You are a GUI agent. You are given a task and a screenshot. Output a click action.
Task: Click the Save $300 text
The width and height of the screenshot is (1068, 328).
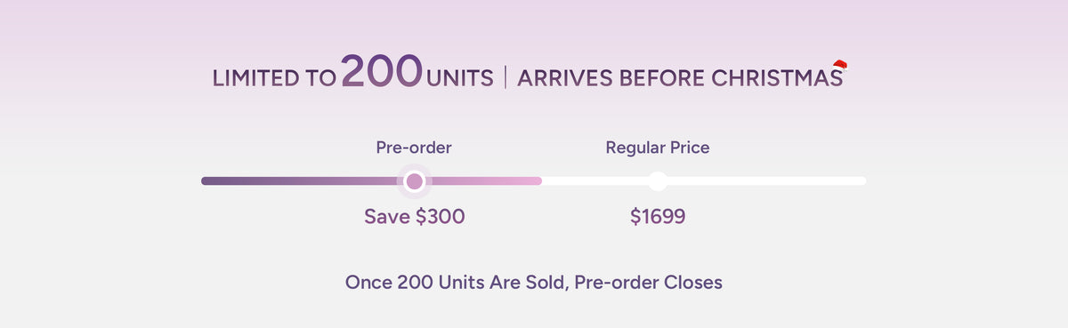click(415, 216)
